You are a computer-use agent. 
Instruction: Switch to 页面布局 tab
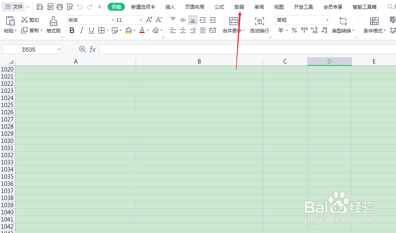[194, 7]
